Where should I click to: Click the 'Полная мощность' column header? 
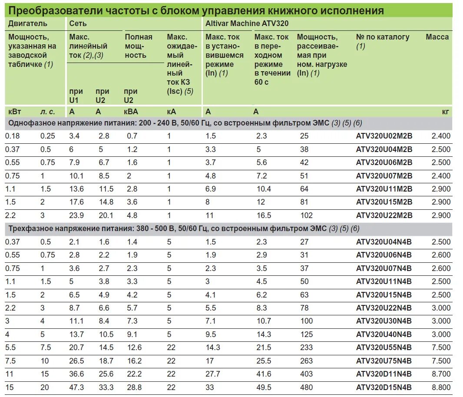139,46
